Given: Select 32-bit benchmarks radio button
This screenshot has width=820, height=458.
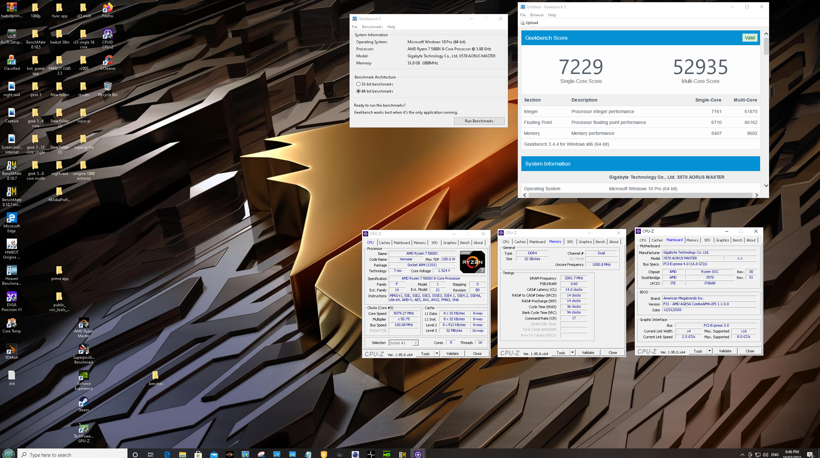Looking at the screenshot, I should pos(358,84).
